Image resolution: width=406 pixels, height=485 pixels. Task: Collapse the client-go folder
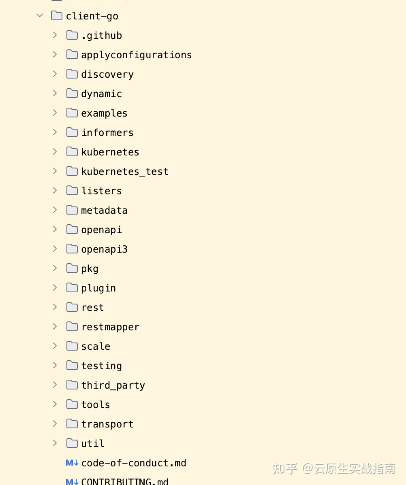(x=39, y=15)
